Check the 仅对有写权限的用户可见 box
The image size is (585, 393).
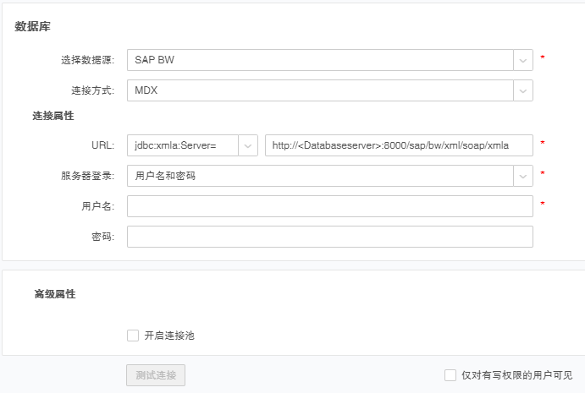coord(450,375)
